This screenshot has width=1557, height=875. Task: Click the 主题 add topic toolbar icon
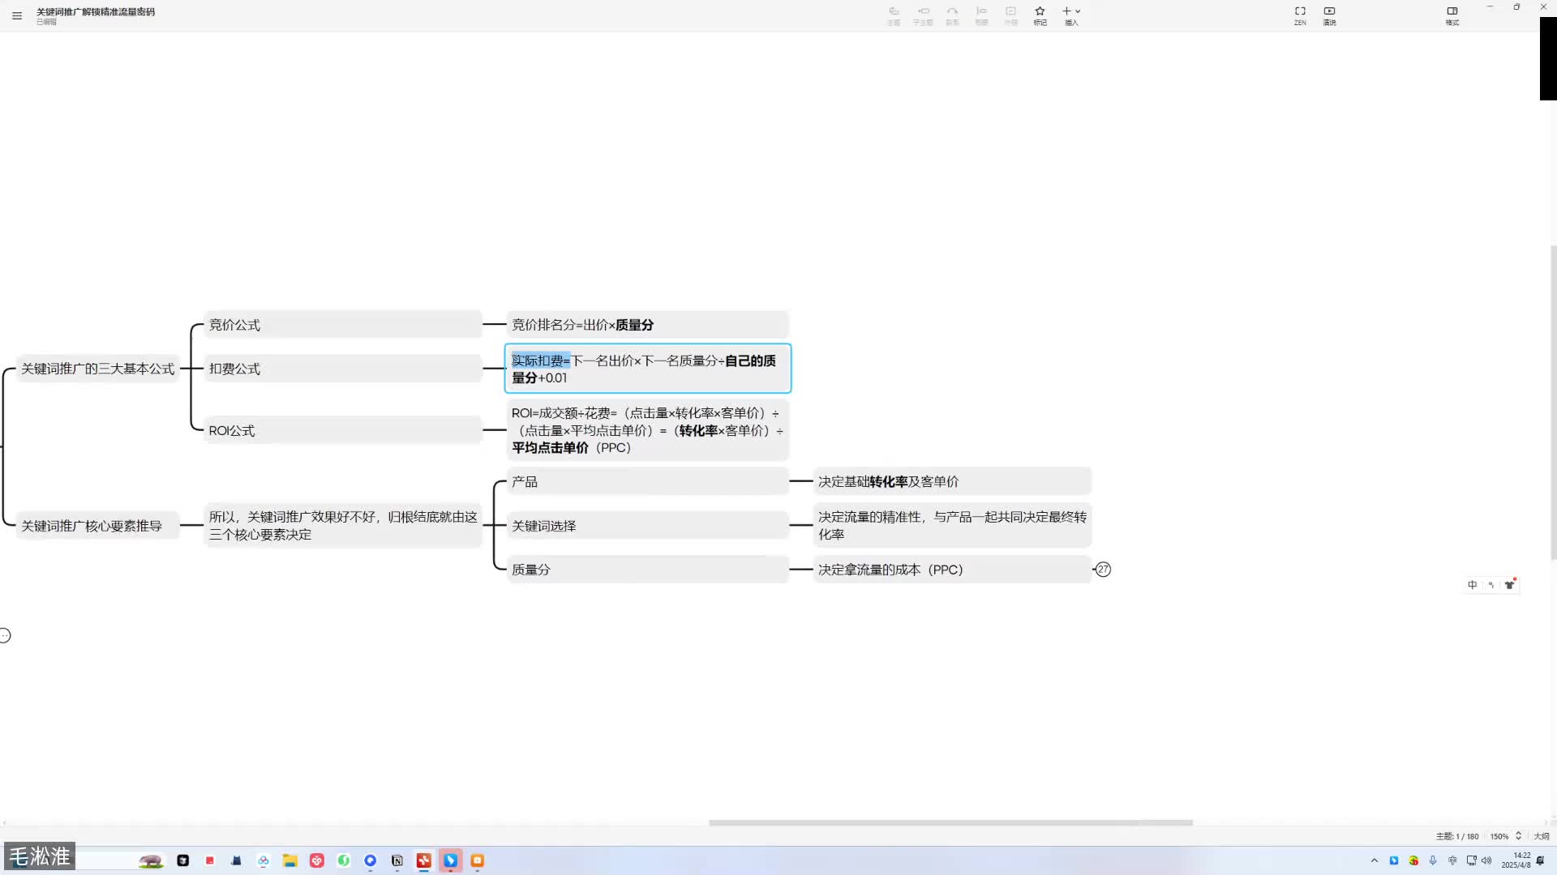pyautogui.click(x=894, y=15)
